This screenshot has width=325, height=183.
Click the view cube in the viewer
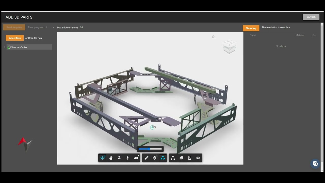[x=230, y=47]
